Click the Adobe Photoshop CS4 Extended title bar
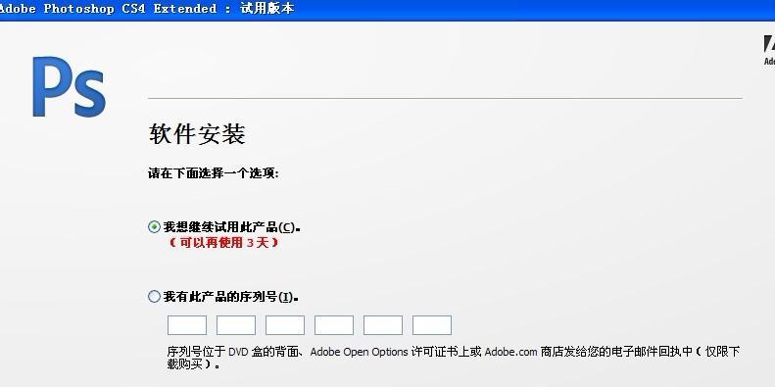 click(x=388, y=10)
